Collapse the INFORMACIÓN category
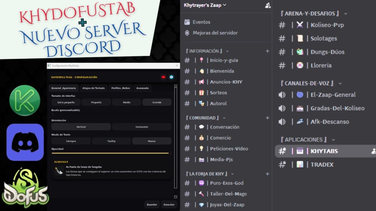This screenshot has height=211, width=376. coord(227,51)
